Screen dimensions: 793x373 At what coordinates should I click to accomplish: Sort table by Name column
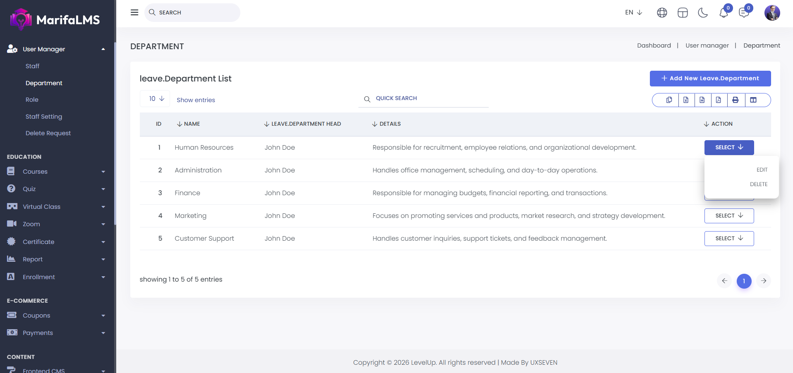coord(189,124)
